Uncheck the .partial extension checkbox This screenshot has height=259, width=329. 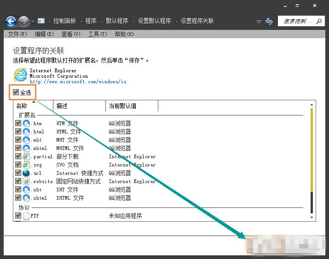(18, 156)
